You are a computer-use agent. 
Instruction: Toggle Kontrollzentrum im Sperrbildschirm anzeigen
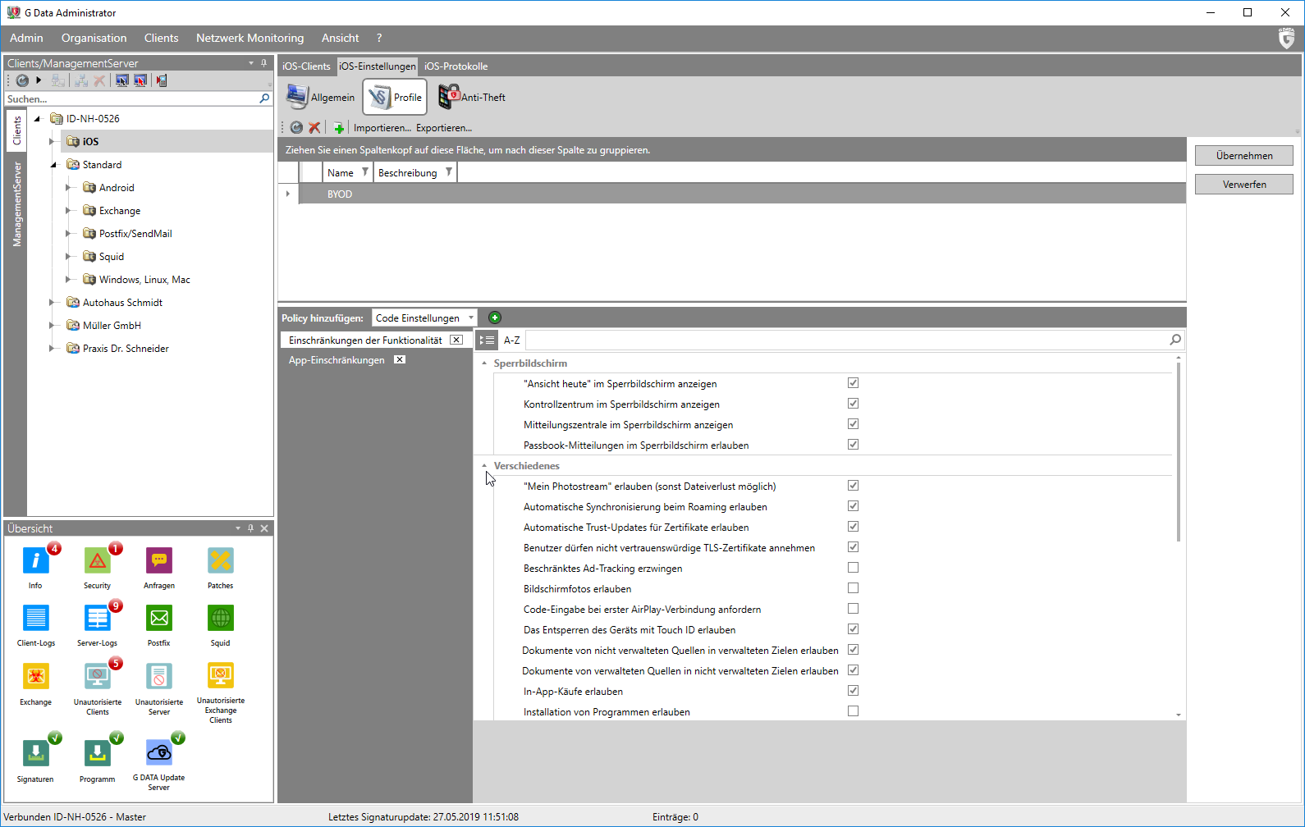(853, 404)
